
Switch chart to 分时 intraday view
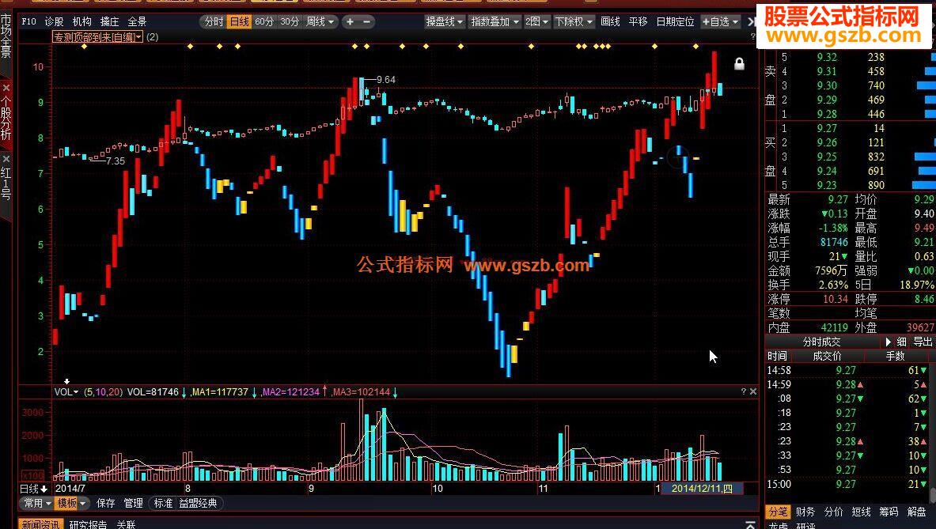214,21
